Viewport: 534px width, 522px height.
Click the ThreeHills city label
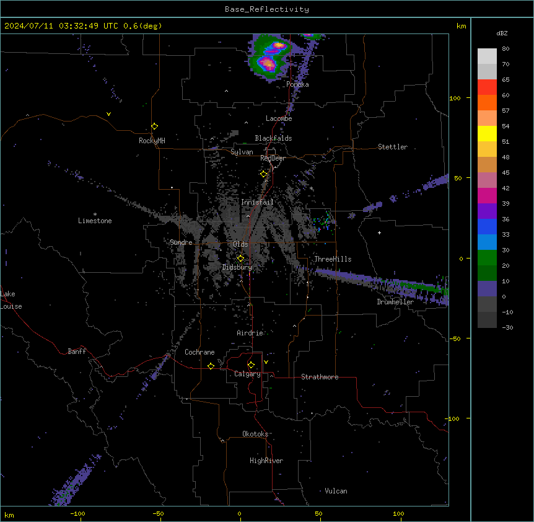tap(333, 259)
